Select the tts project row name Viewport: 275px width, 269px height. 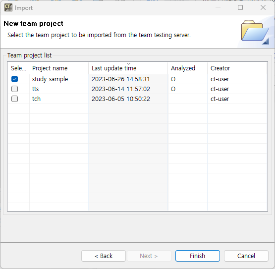35,89
